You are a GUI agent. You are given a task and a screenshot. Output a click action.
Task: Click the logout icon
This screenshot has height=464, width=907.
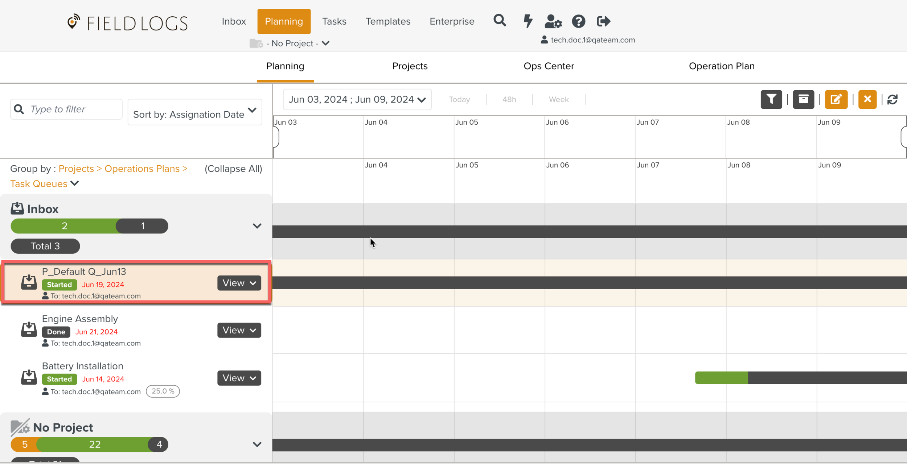coord(603,21)
